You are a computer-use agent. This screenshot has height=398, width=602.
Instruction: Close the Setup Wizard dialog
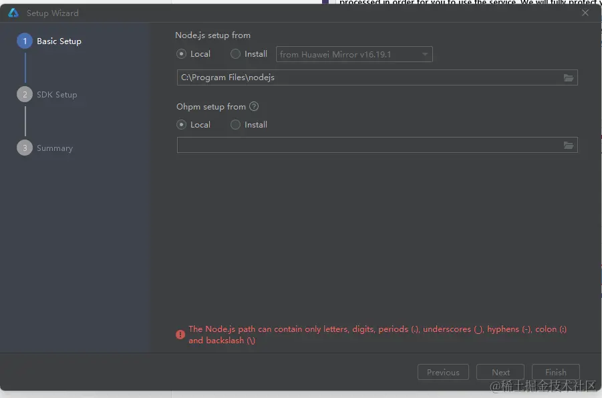(585, 13)
